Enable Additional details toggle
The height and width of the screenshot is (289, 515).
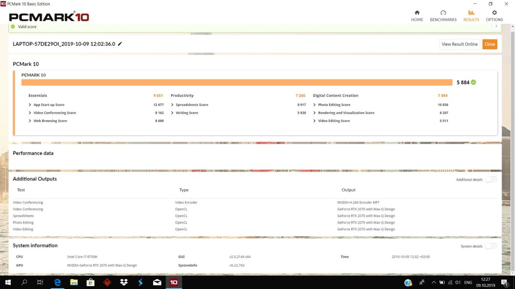(491, 179)
